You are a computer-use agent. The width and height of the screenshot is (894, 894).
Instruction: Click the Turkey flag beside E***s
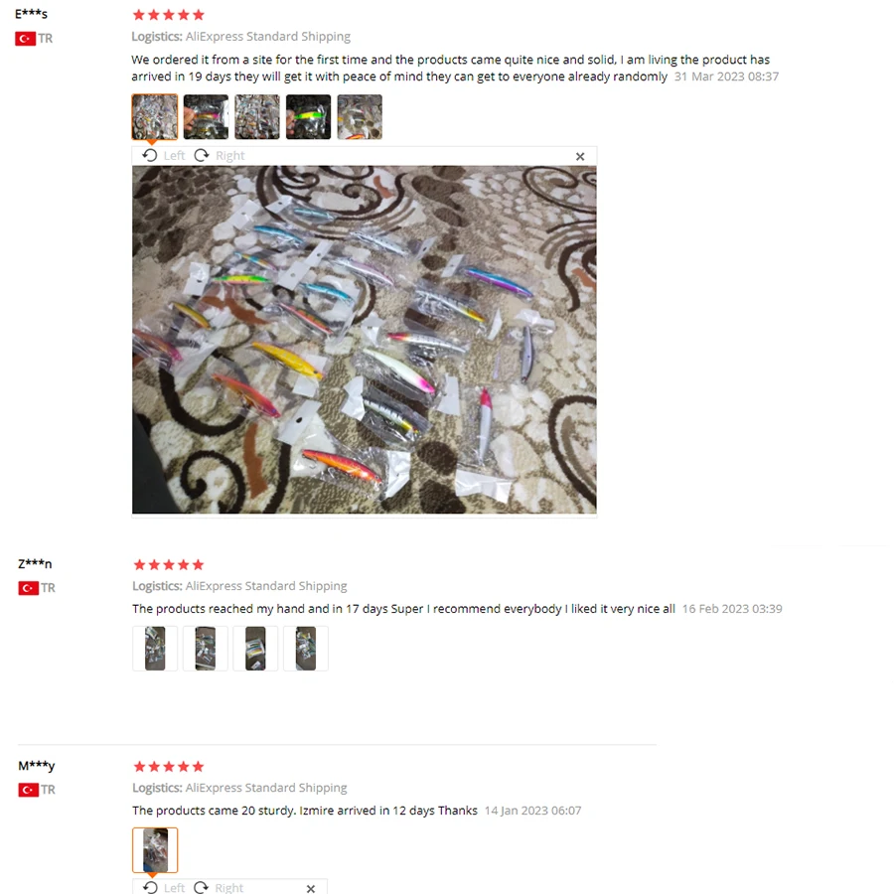(x=25, y=38)
